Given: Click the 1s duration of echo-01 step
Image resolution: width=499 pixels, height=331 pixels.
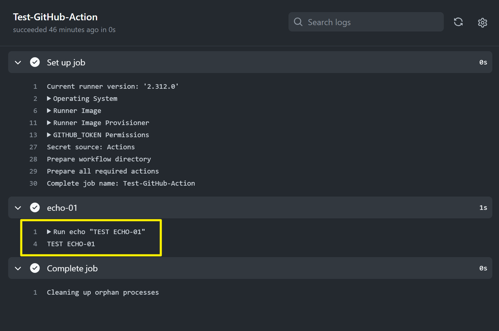Looking at the screenshot, I should coord(483,207).
